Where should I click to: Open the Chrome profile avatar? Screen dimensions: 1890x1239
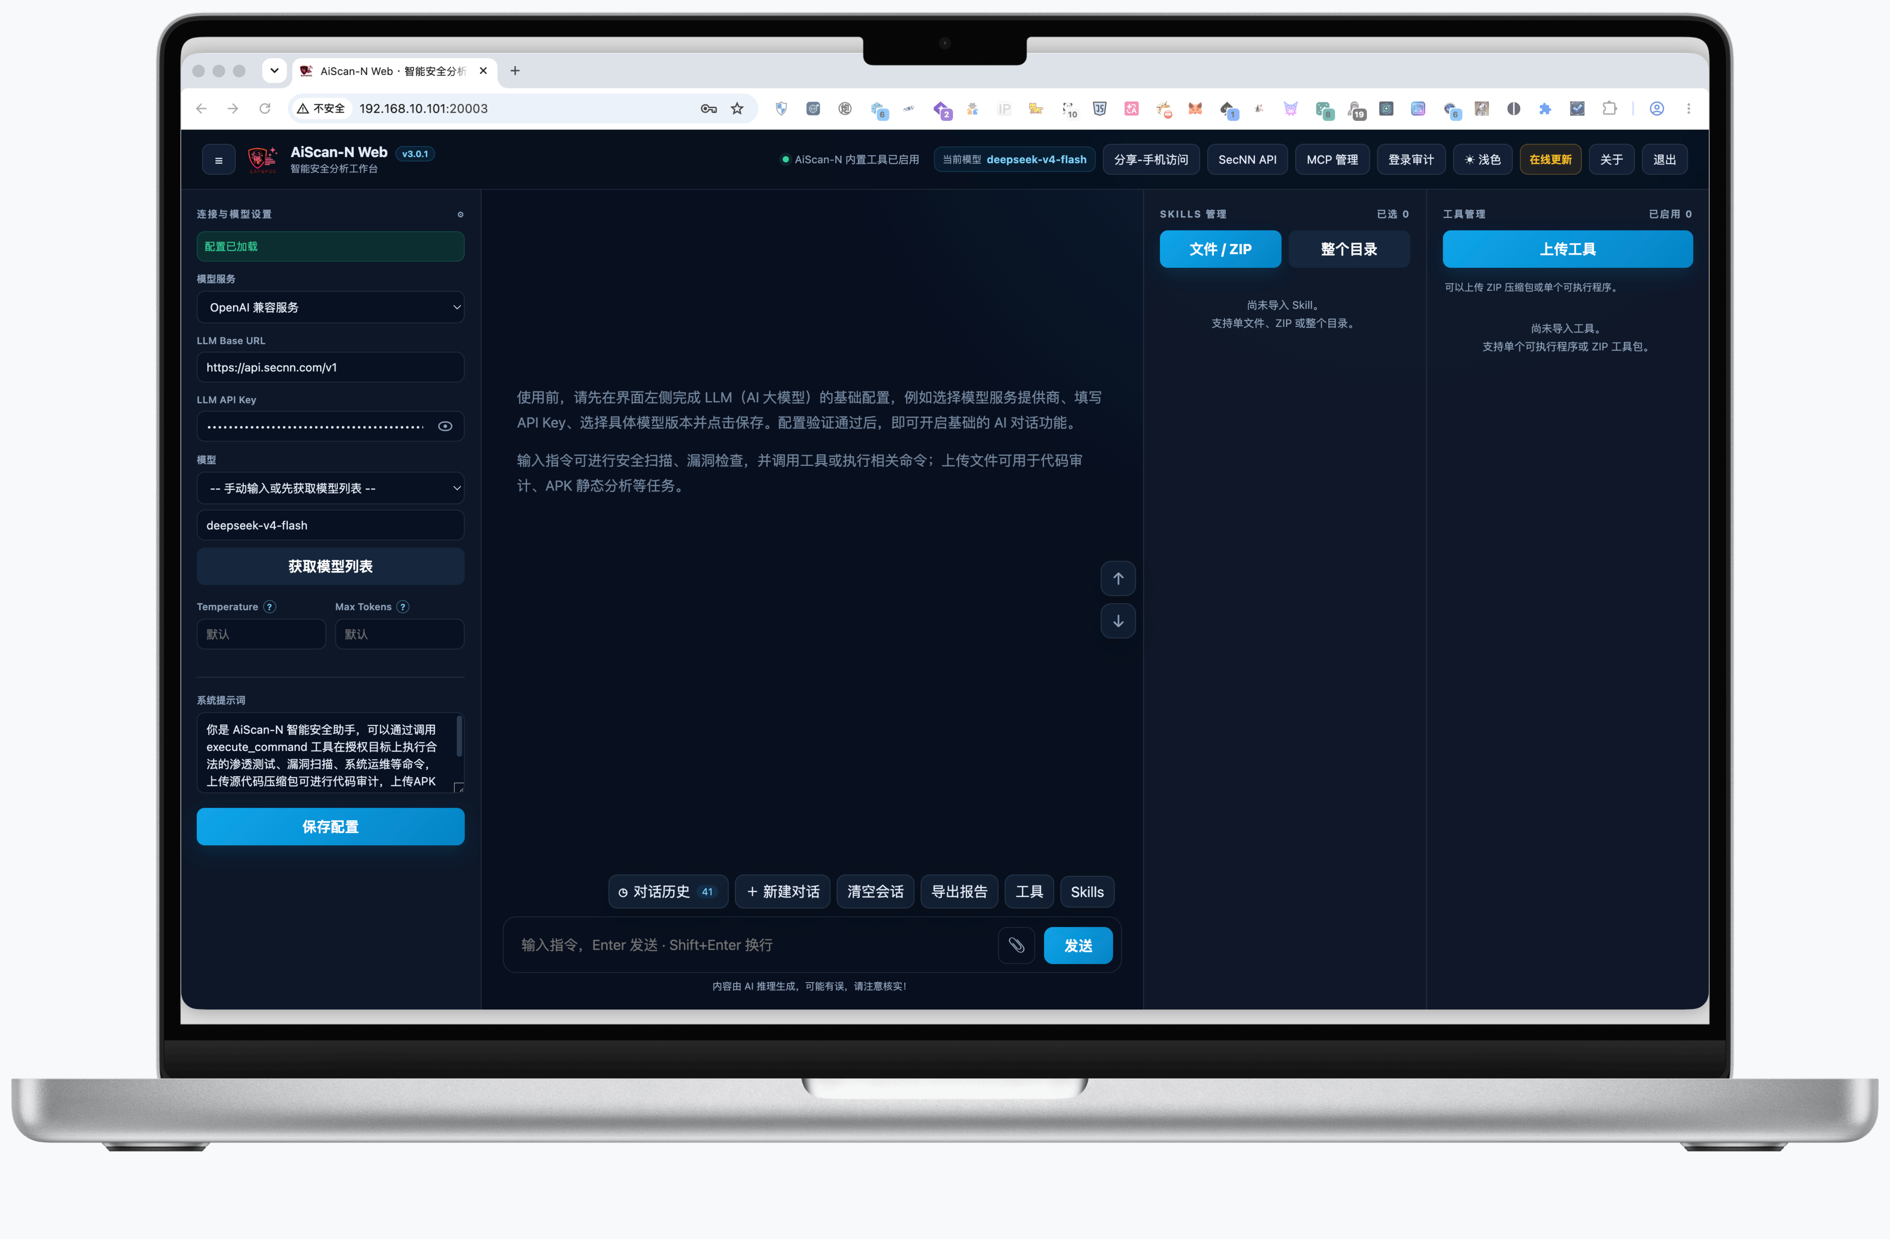(1656, 109)
